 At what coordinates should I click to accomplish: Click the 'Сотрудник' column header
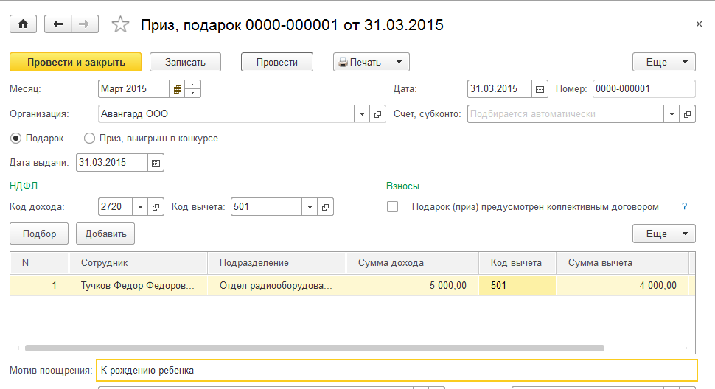click(138, 263)
